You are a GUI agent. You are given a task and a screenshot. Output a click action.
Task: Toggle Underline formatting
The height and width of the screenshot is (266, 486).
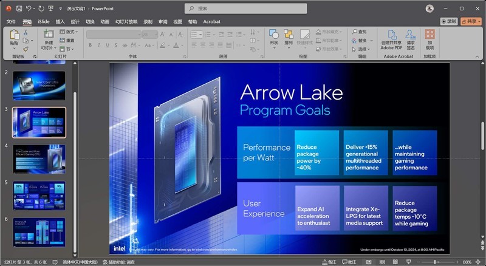coord(108,46)
